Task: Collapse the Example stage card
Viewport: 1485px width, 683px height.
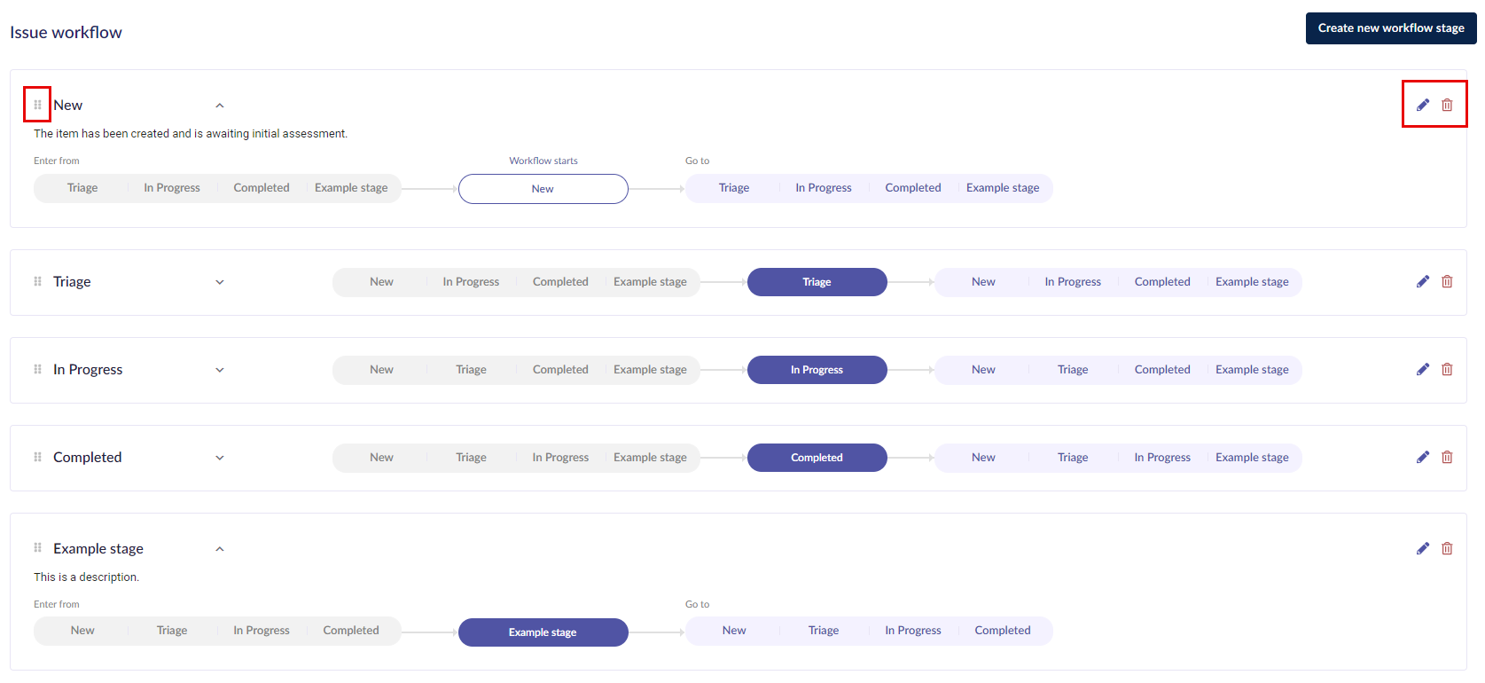Action: tap(220, 549)
